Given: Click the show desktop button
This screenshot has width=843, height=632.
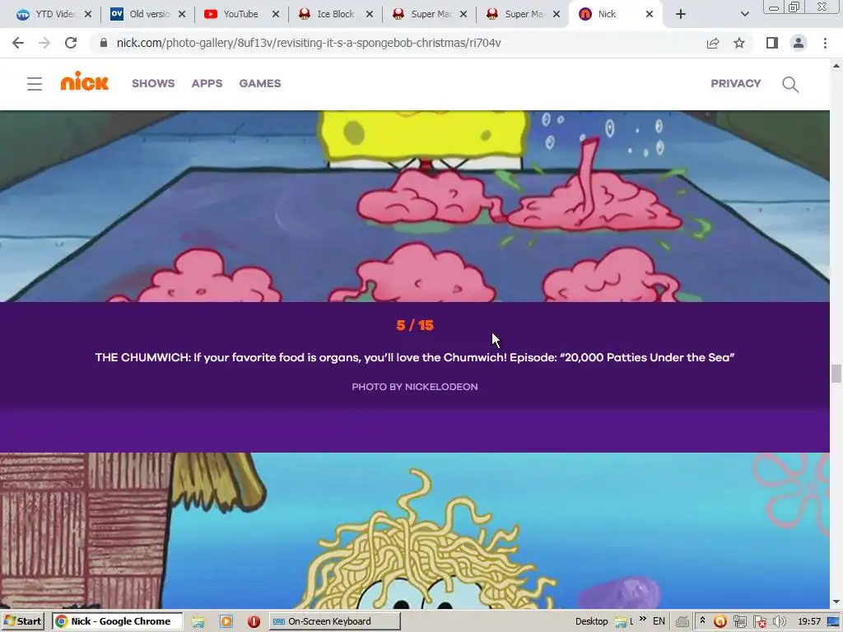Looking at the screenshot, I should tap(834, 622).
